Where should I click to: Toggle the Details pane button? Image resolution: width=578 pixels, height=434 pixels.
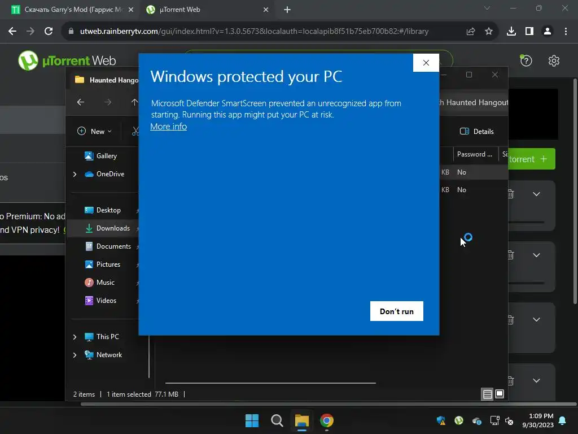click(x=476, y=131)
